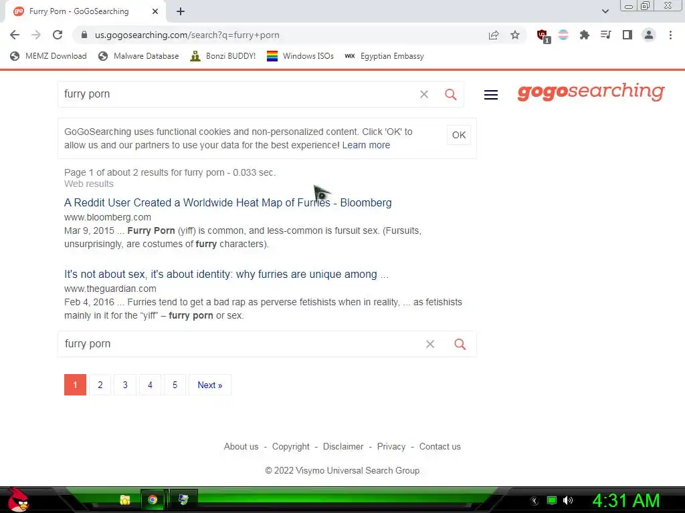Open the Guardian identity article result
This screenshot has width=685, height=513.
226,275
